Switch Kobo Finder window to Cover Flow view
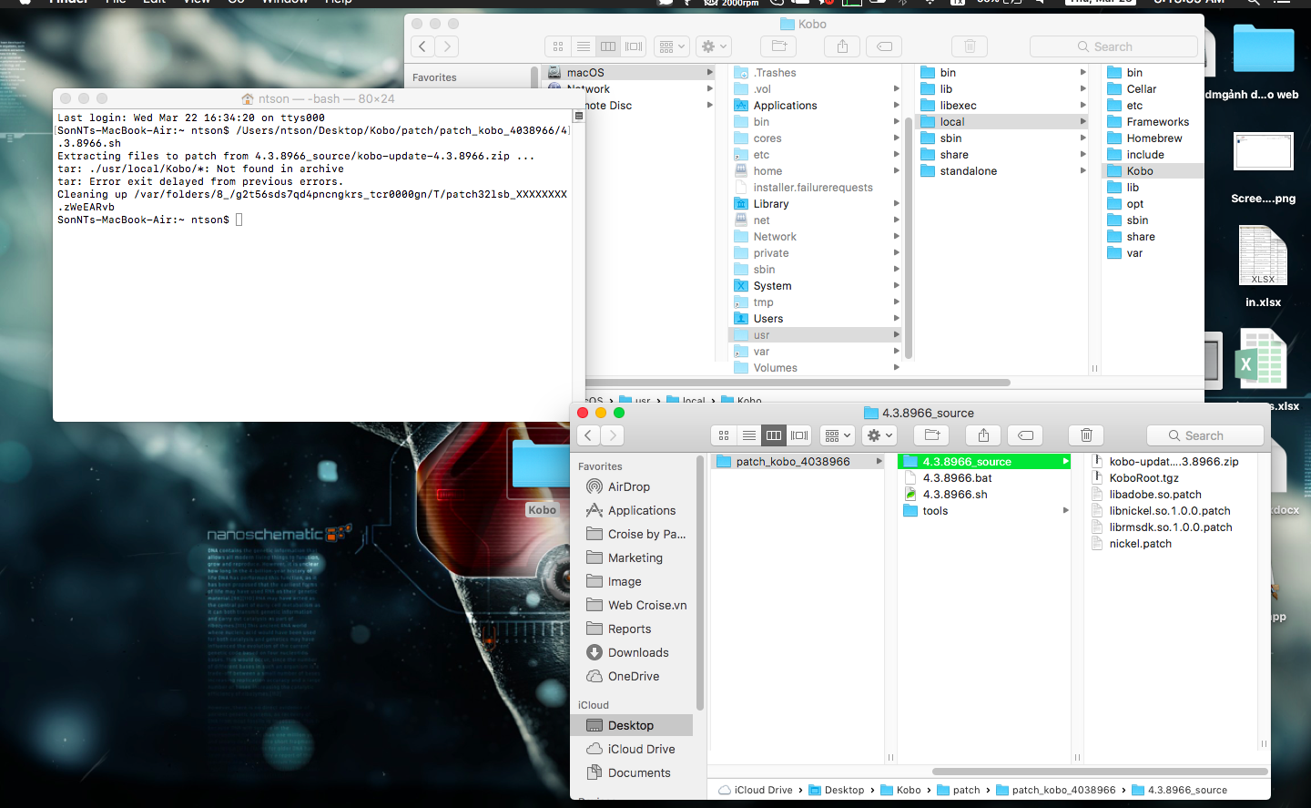1311x808 pixels. (634, 46)
